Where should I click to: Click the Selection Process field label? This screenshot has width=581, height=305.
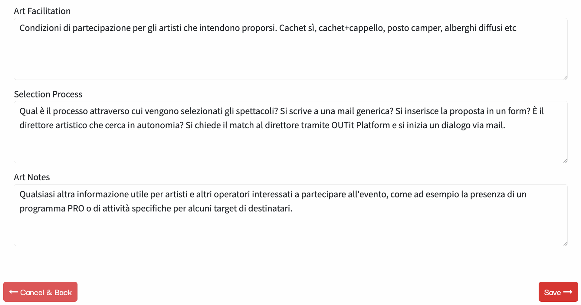click(48, 94)
